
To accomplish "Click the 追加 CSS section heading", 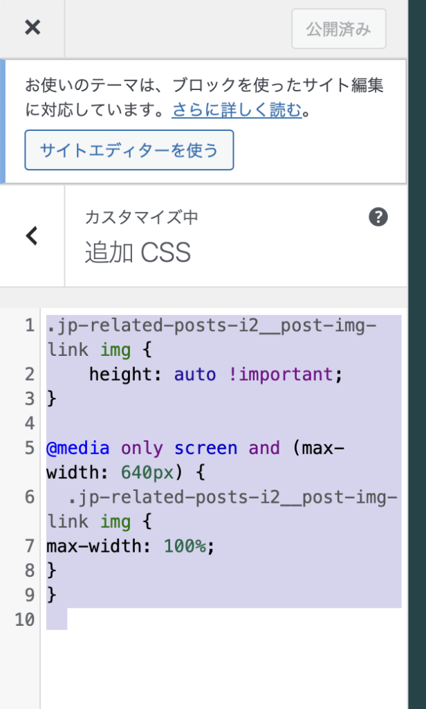I will (x=138, y=253).
